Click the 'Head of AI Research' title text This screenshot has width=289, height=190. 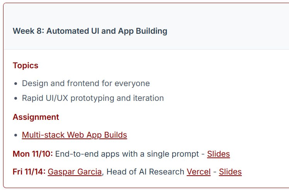(145, 172)
